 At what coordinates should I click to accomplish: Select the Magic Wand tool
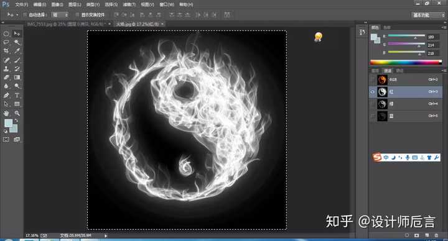(x=17, y=42)
